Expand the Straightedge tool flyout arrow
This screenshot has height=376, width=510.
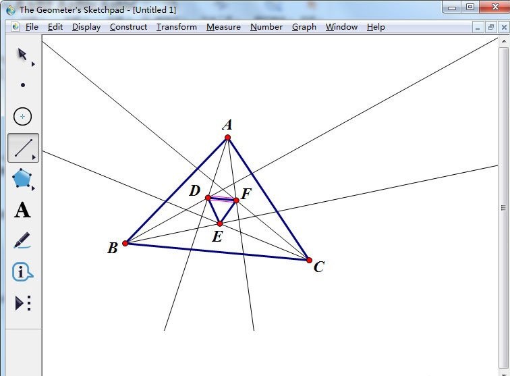34,157
